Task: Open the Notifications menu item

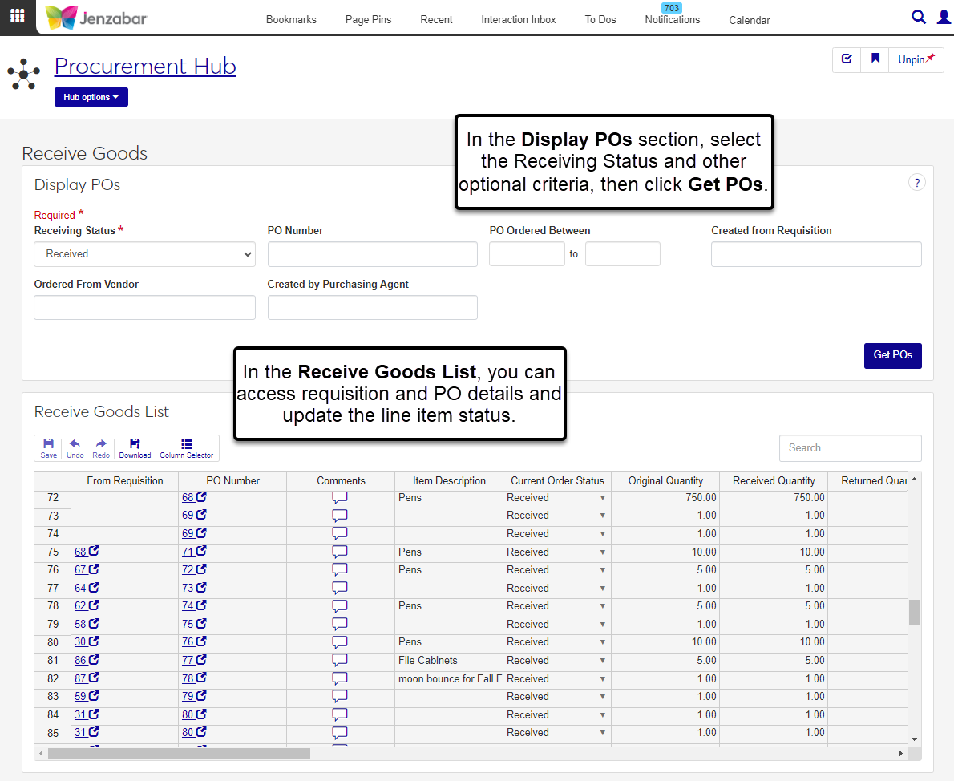Action: tap(672, 19)
